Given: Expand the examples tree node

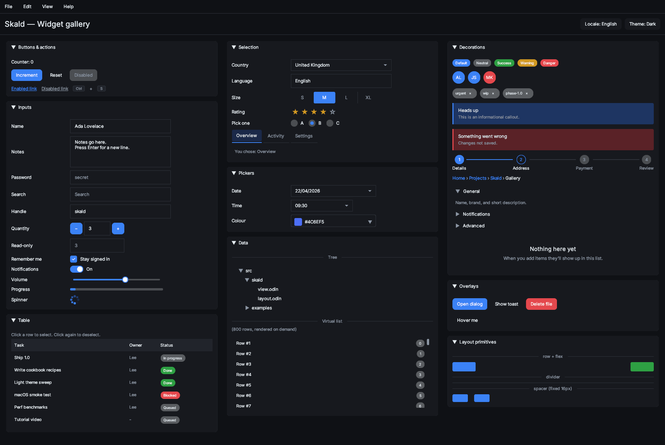Looking at the screenshot, I should tap(247, 308).
